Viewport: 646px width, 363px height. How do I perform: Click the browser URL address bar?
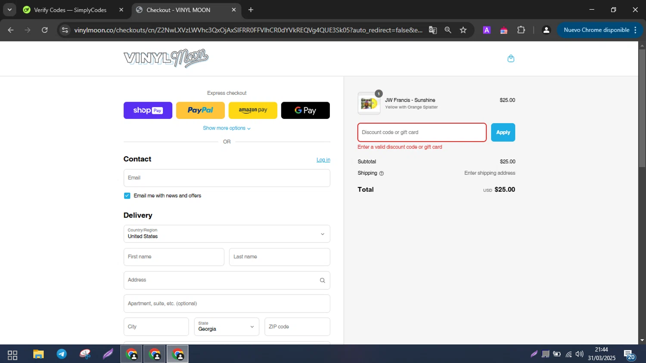click(x=248, y=30)
